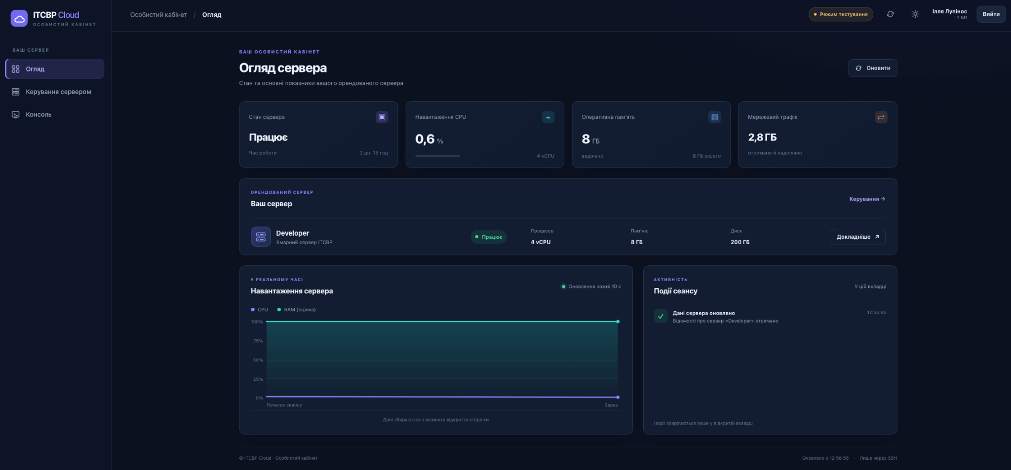Click the green checkmark event icon
1011x470 pixels.
[x=661, y=316]
